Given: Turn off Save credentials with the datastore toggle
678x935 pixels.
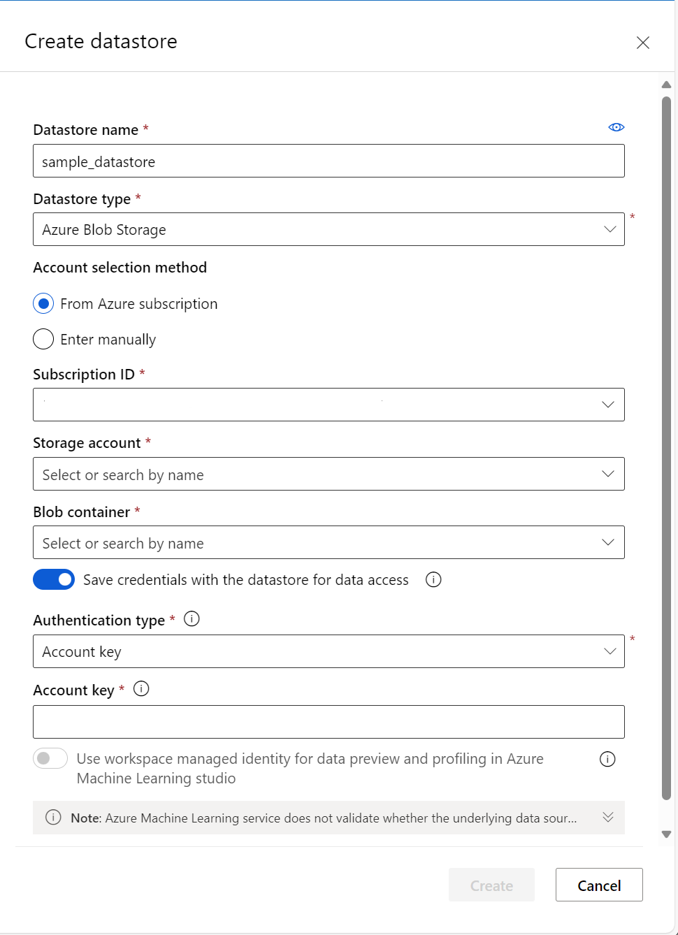Looking at the screenshot, I should coord(54,579).
